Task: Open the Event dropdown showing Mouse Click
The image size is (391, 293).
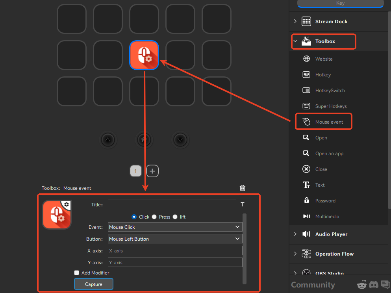Action: (175, 227)
